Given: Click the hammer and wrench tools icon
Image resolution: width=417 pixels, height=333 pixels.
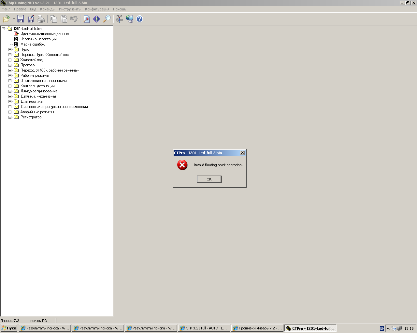Looking at the screenshot, I should click(120, 19).
